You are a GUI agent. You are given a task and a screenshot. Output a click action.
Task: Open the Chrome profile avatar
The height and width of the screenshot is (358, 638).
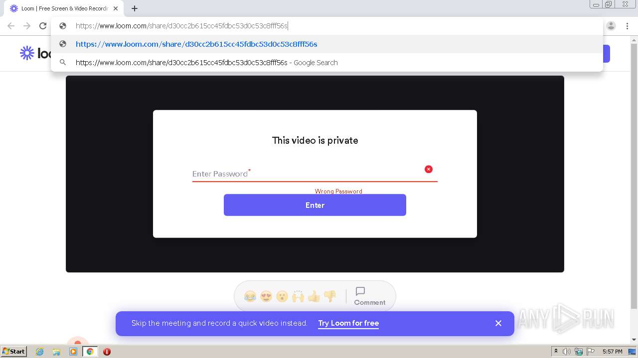click(611, 26)
